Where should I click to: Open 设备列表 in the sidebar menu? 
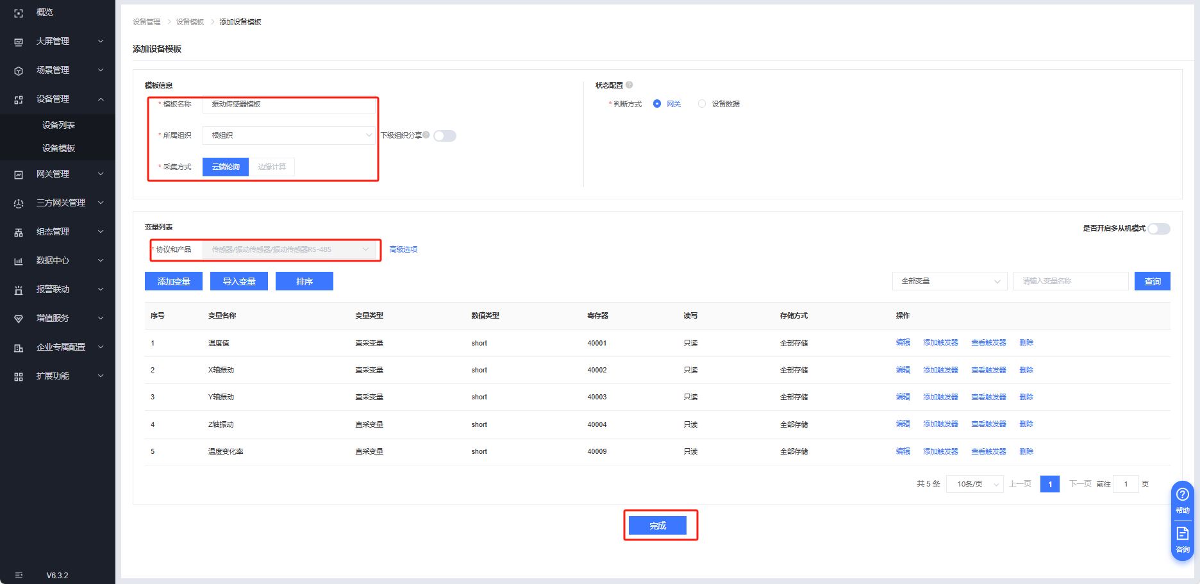click(x=58, y=125)
